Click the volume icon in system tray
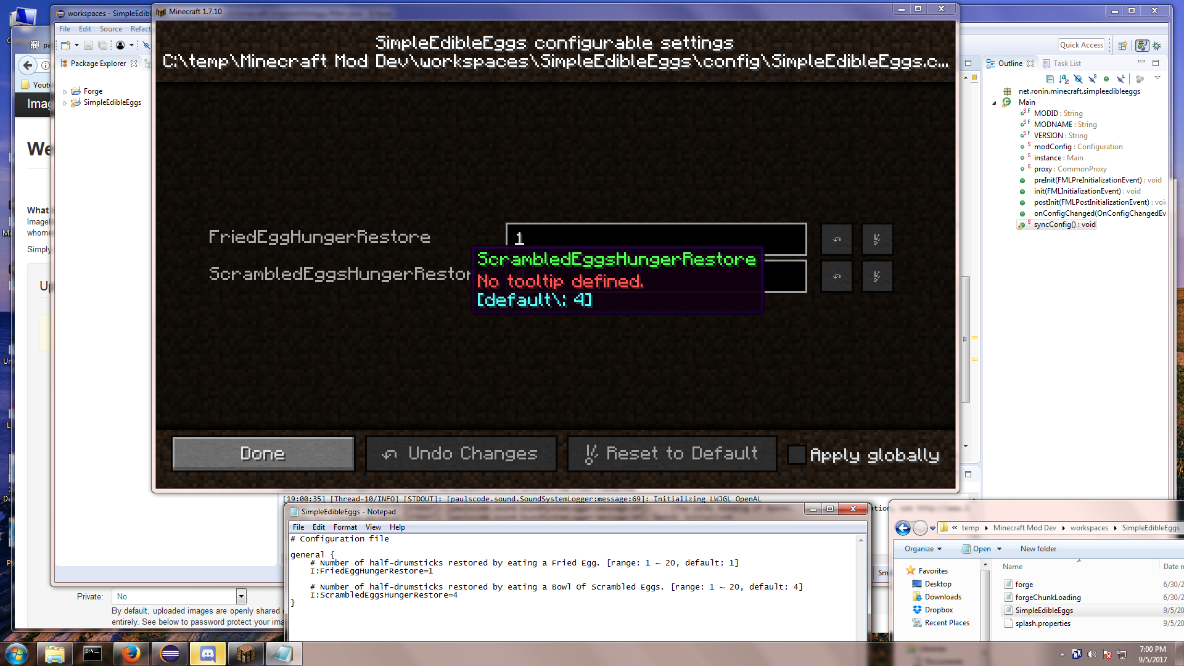Screen dimensions: 1184x666 click(1091, 654)
